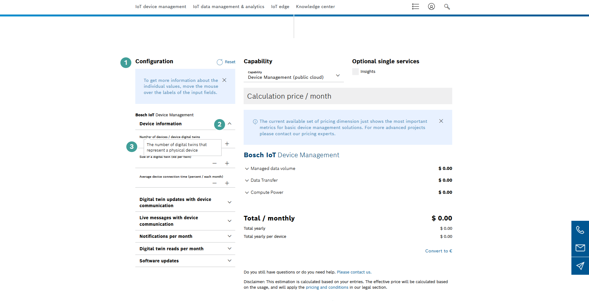
Task: Click the Reset circular arrow icon
Action: click(220, 62)
